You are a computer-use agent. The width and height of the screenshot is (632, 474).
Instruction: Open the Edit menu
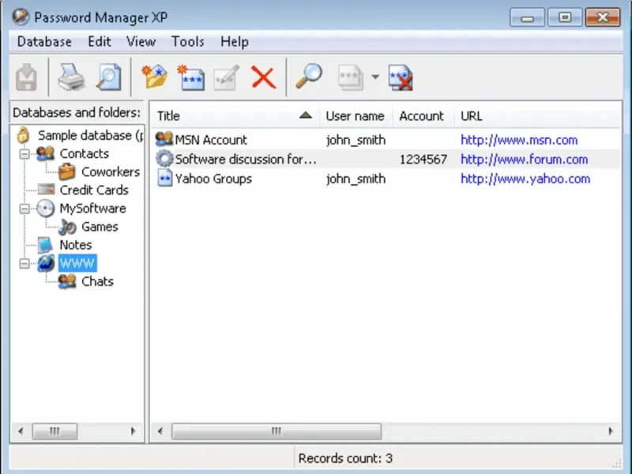[x=100, y=42]
